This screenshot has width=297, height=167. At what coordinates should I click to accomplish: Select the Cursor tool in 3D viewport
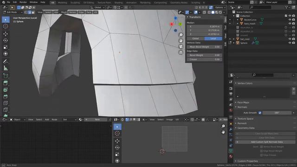click(6, 26)
